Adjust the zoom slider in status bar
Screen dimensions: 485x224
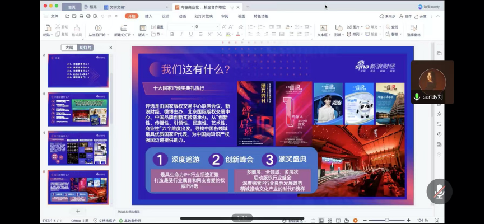click(386, 220)
